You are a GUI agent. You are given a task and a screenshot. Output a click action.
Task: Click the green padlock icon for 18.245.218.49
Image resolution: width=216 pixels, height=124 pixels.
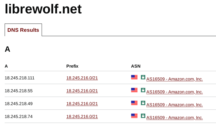(143, 103)
